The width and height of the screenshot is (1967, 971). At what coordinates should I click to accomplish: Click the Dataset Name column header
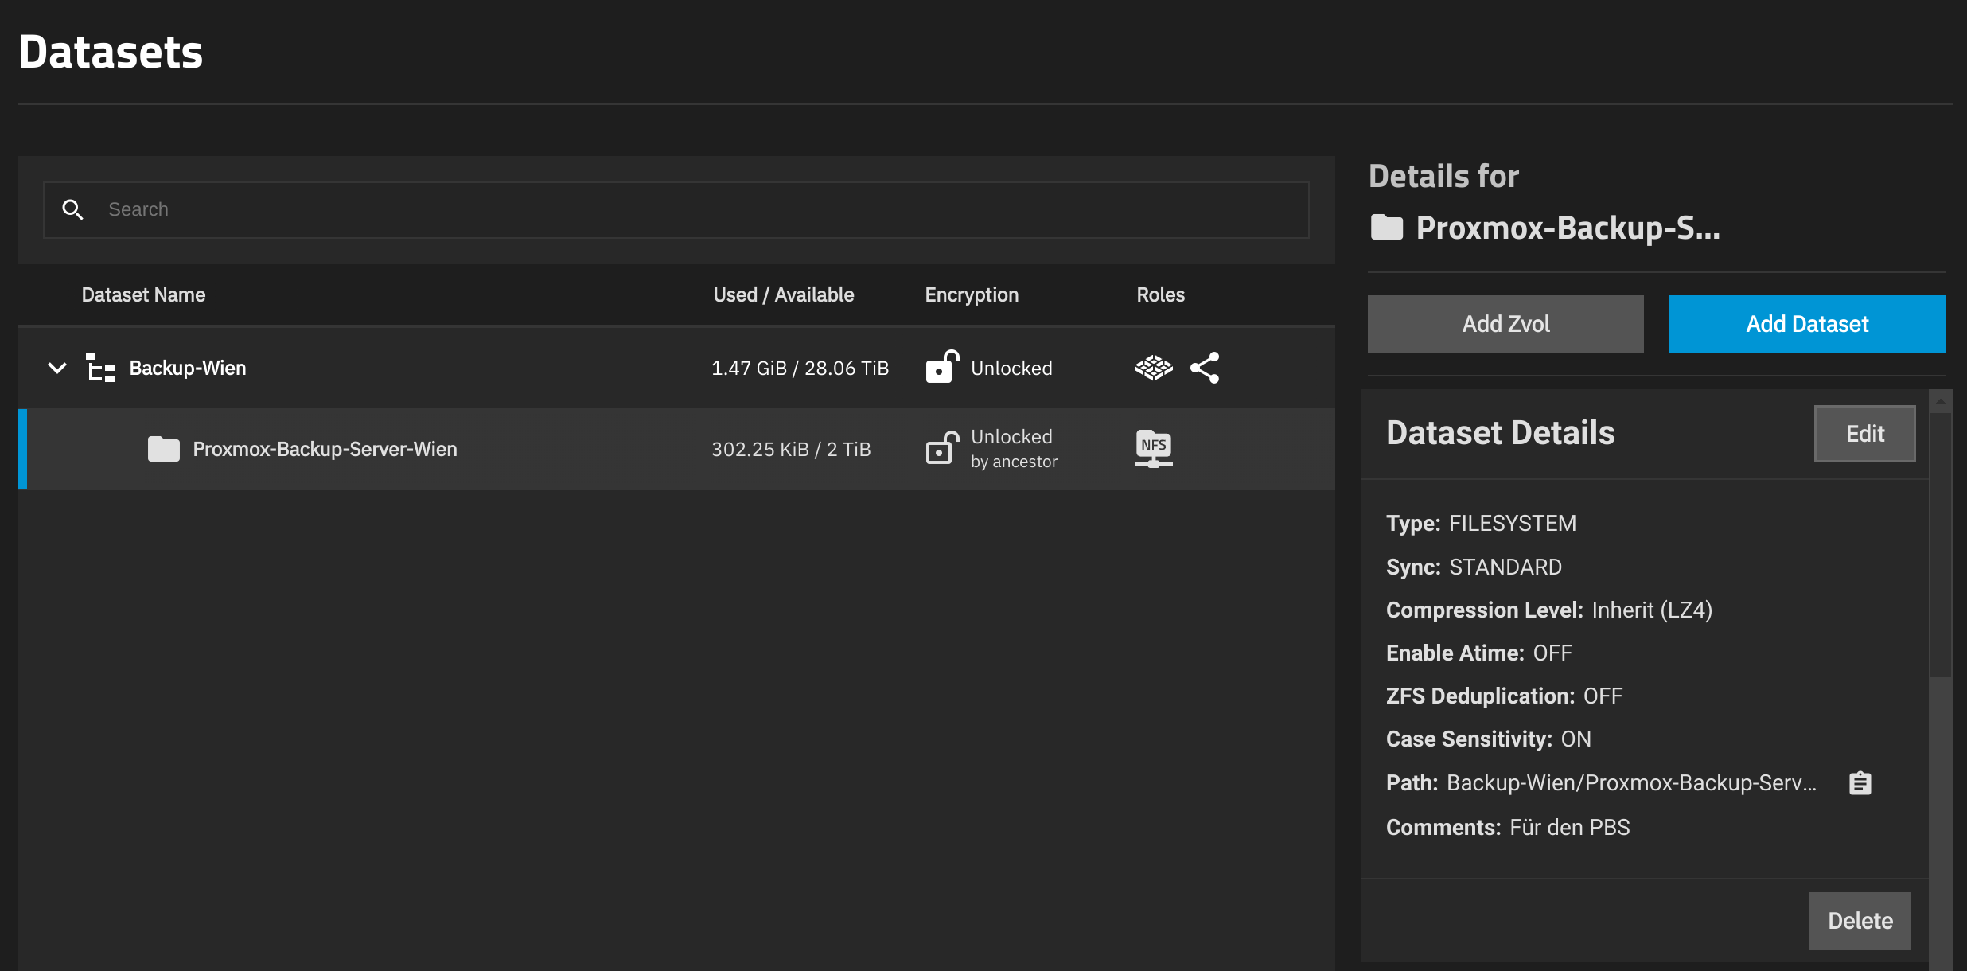pos(143,295)
